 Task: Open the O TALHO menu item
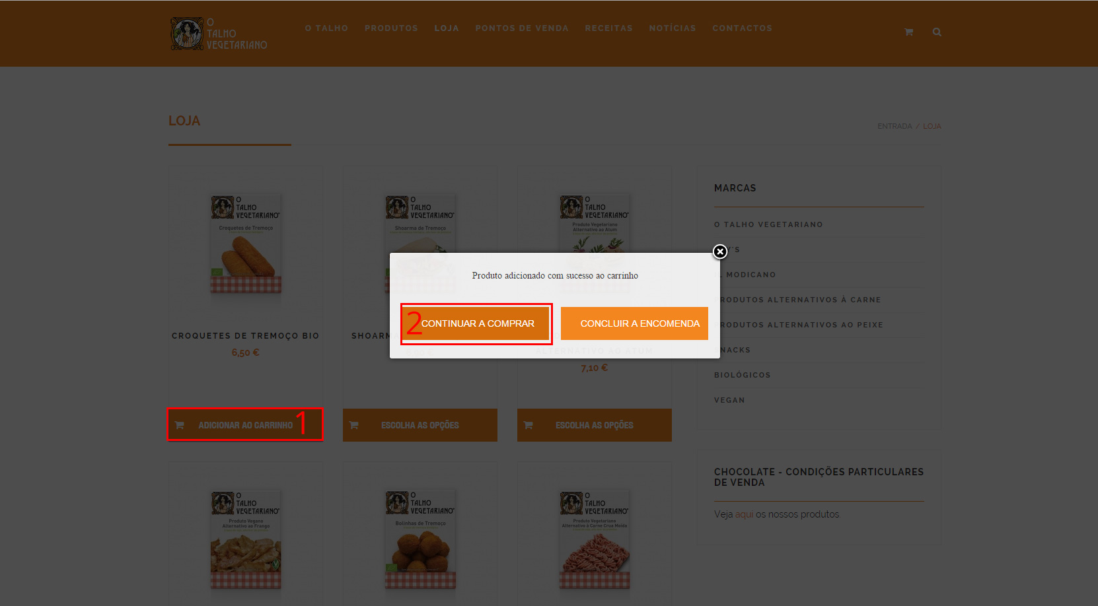click(326, 28)
